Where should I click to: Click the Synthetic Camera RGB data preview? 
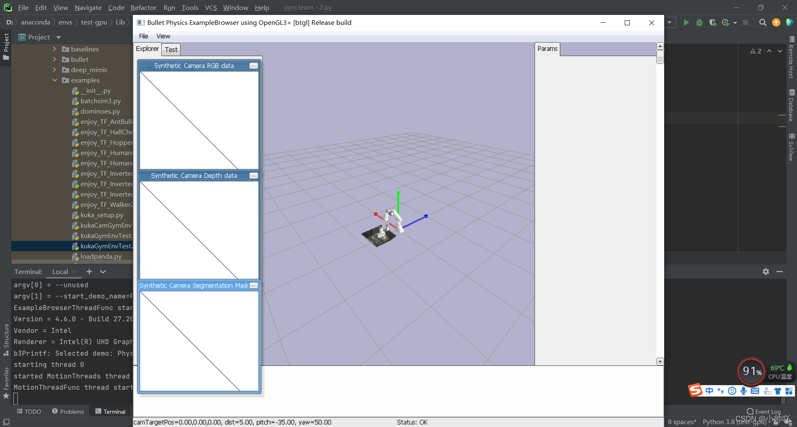coord(199,120)
